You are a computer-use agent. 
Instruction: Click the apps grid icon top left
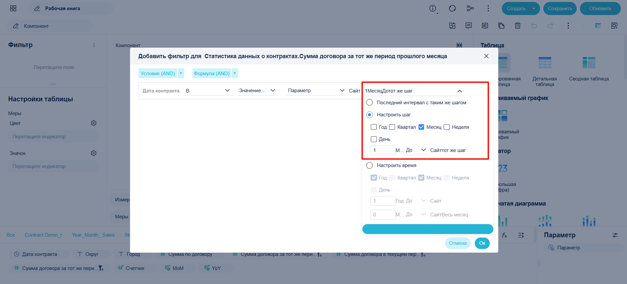[x=13, y=8]
